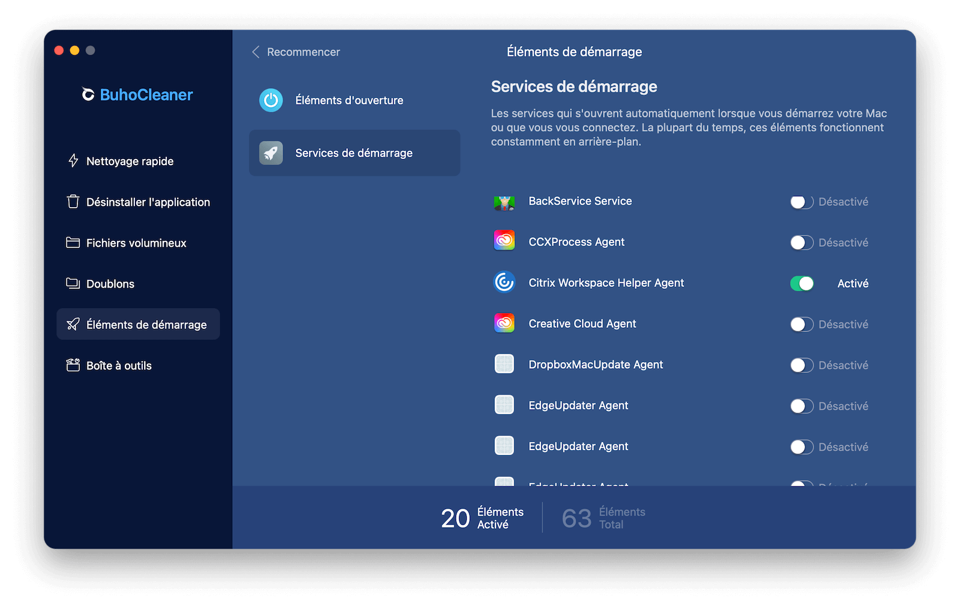Click the Désactivé label for Creative Cloud Agent

843,324
